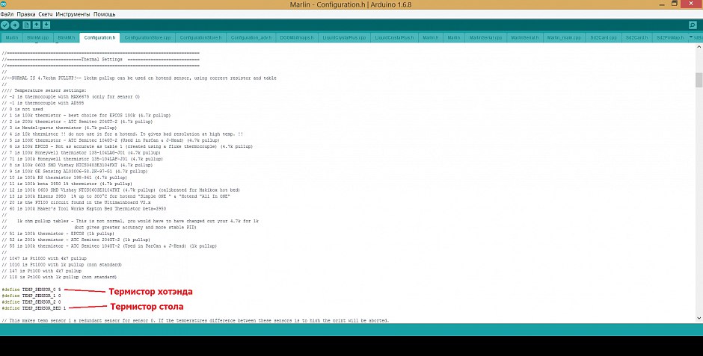703x356 pixels.
Task: Click the Open sketch up-arrow icon
Action: point(37,25)
